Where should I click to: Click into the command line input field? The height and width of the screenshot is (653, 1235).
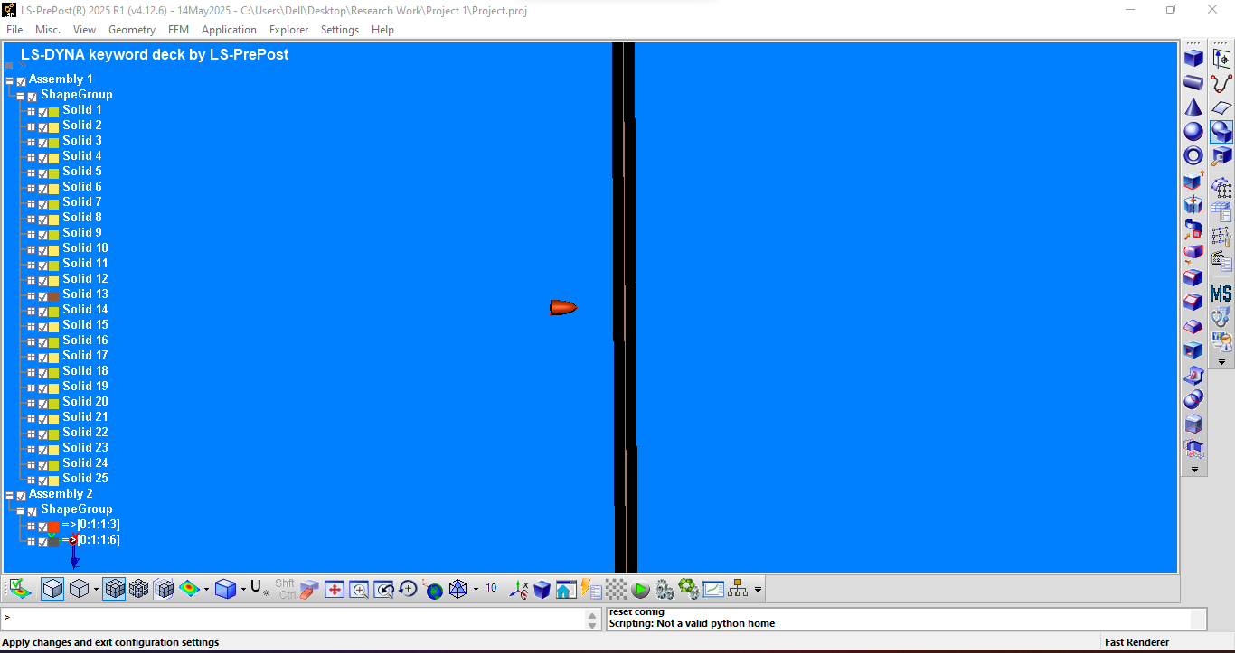coord(293,618)
